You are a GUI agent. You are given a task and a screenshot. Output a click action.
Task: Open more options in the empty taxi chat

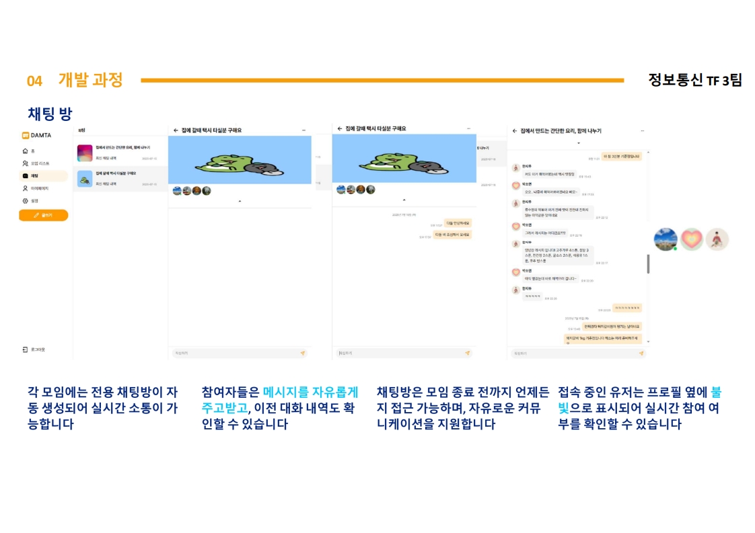(x=304, y=130)
